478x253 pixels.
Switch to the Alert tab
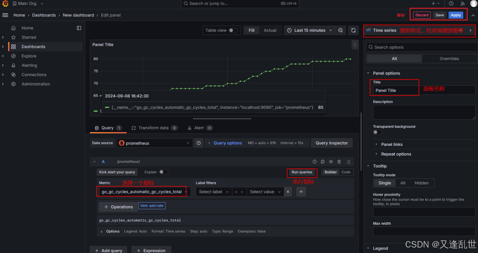[200, 128]
